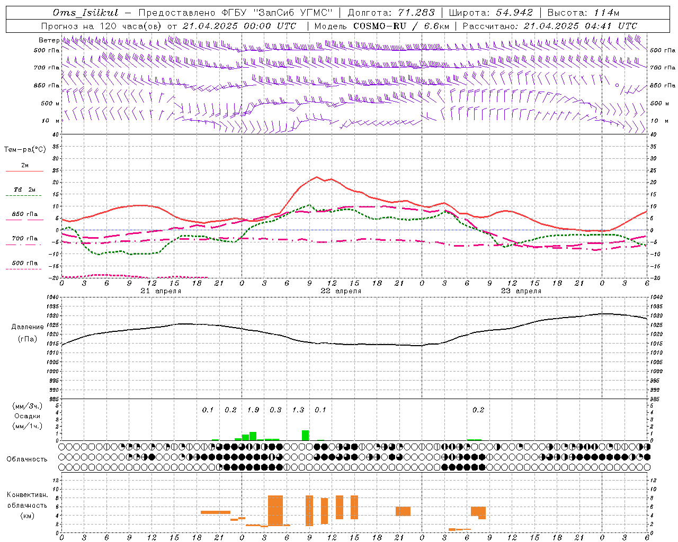This screenshot has width=678, height=542.
Task: Click the 2м temperature legend label
Action: coord(25,166)
